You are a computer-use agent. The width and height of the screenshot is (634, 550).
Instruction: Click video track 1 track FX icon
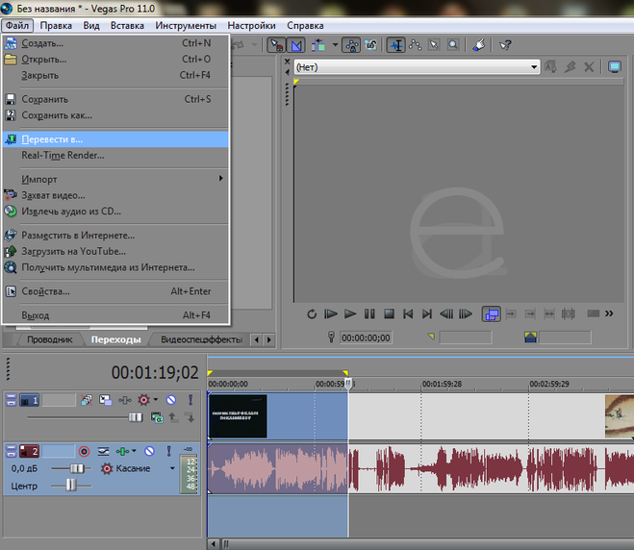coord(125,400)
